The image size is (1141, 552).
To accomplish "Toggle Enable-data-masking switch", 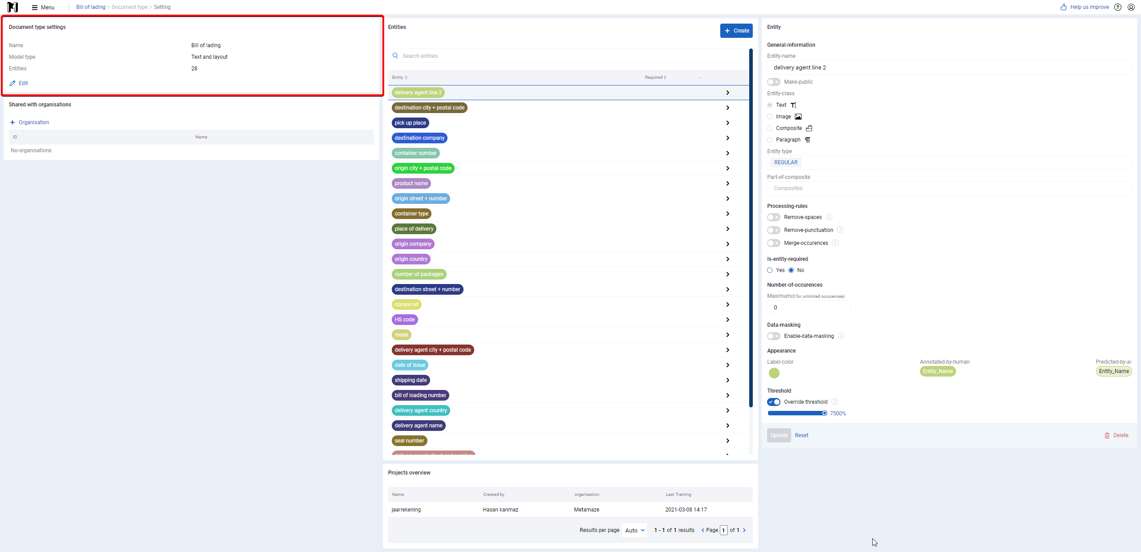I will tap(774, 336).
